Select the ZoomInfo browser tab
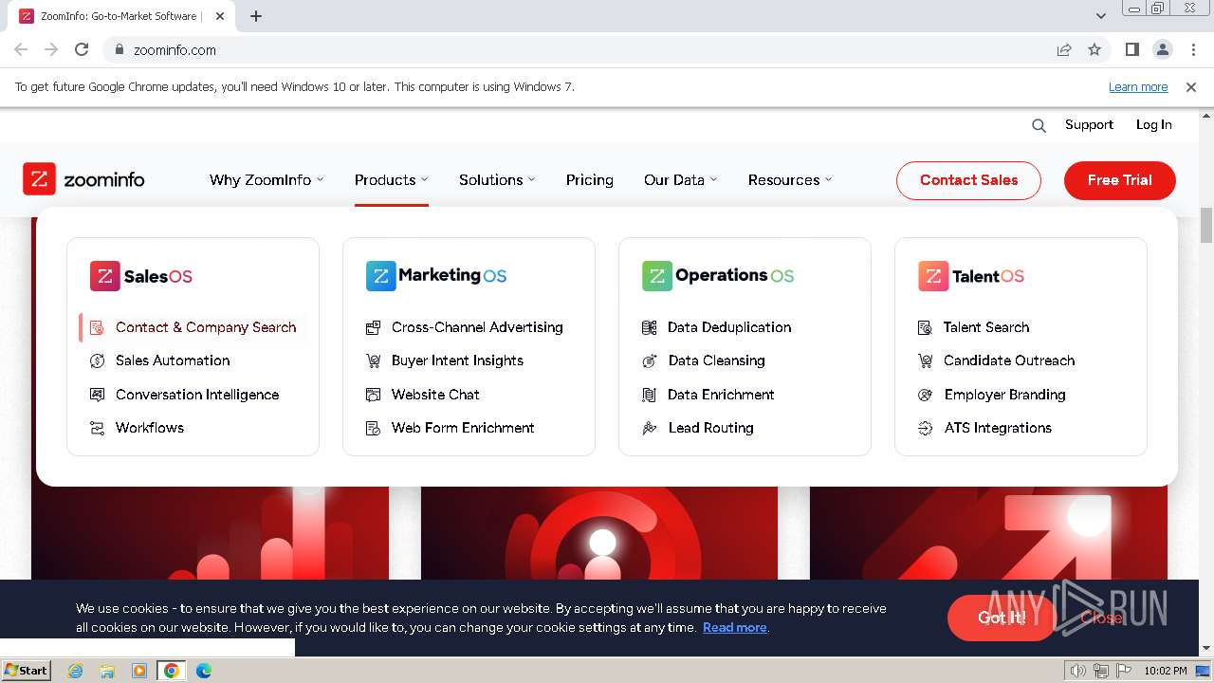The height and width of the screenshot is (683, 1214). coord(123,16)
